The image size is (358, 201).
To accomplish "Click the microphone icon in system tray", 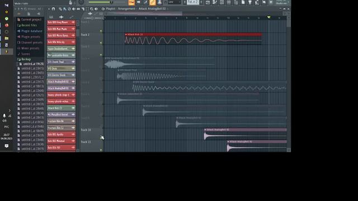I will [x=4, y=116].
